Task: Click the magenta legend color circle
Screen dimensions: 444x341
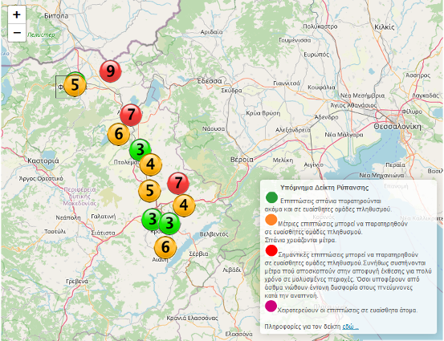Action: click(x=271, y=306)
